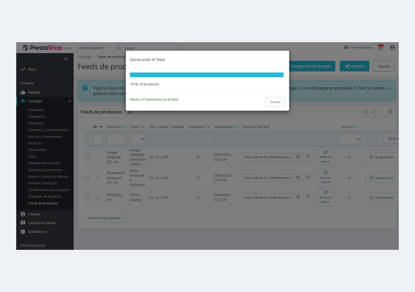
Task: Click Generar ahora for Google Shopping feed
Action: point(325,157)
